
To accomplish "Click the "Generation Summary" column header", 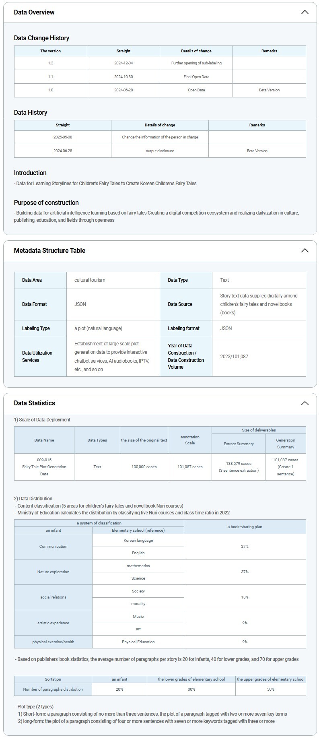I will [x=286, y=444].
